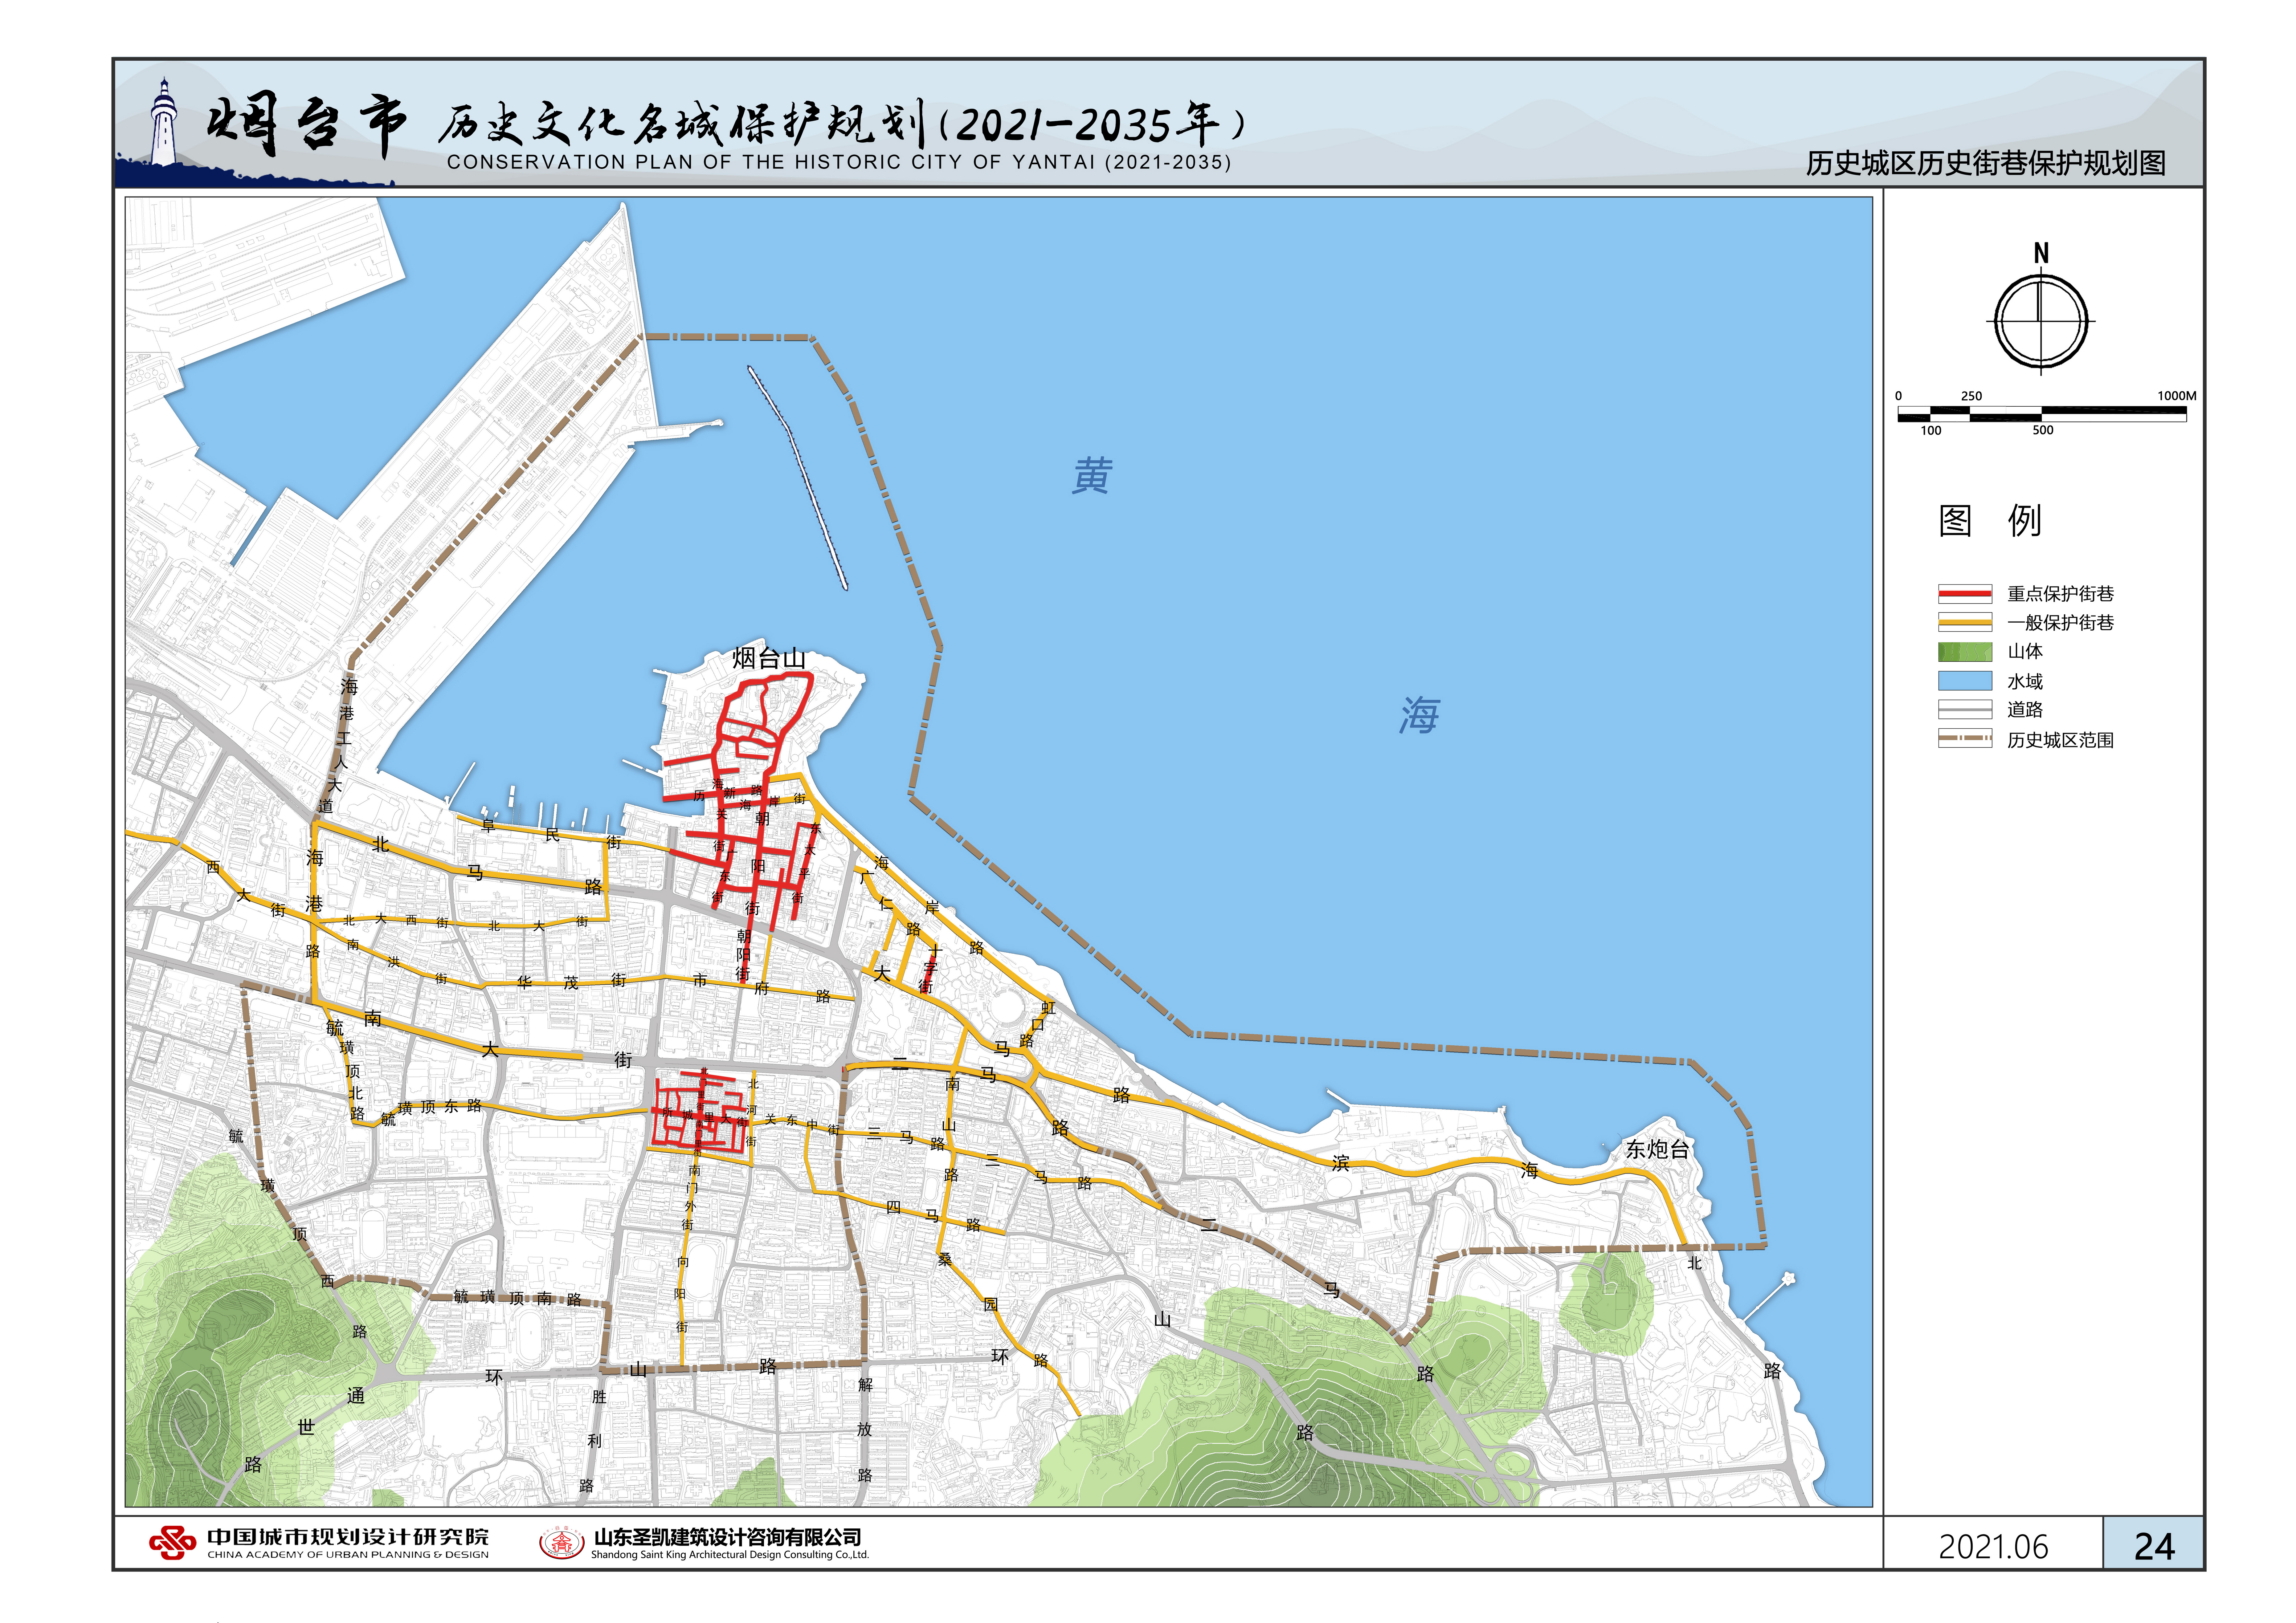This screenshot has height=1623, width=2296.
Task: Click the 道路 legend label
Action: pos(2025,710)
